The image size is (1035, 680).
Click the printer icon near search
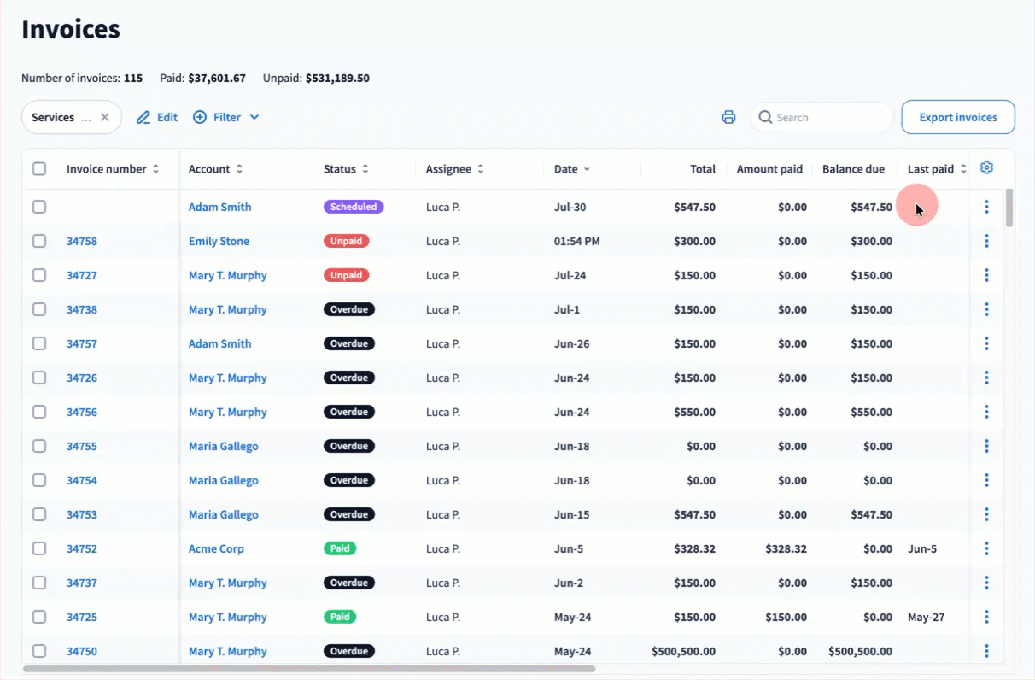click(728, 117)
